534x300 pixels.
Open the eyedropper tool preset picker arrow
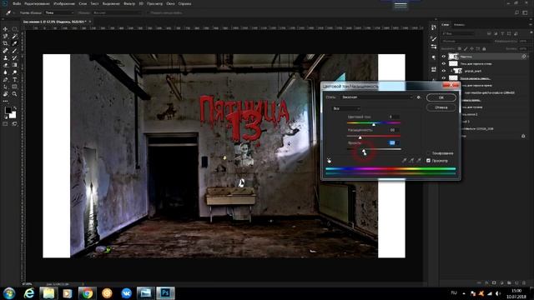(x=13, y=13)
